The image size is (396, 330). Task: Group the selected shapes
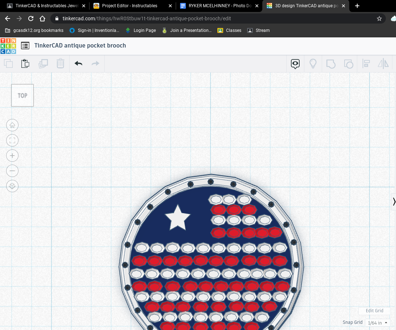click(x=331, y=63)
